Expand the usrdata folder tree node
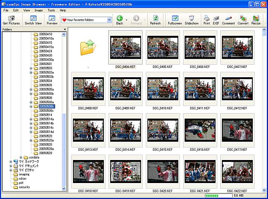268x199 pixels. point(21,157)
